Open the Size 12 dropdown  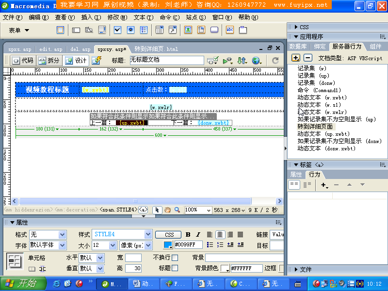pyautogui.click(x=113, y=245)
